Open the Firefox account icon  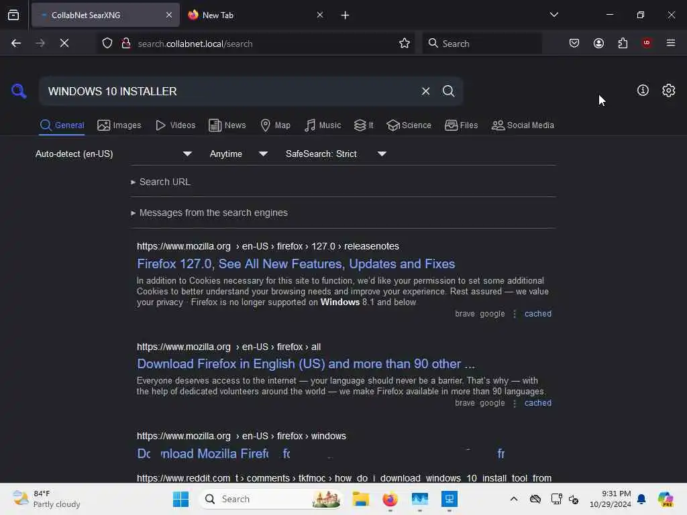pyautogui.click(x=598, y=44)
